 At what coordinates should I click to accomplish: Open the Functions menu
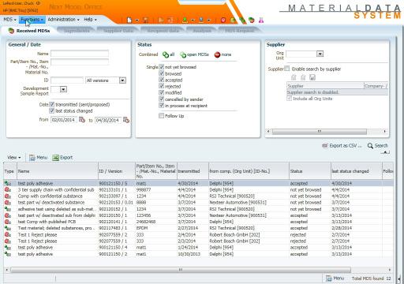point(32,20)
